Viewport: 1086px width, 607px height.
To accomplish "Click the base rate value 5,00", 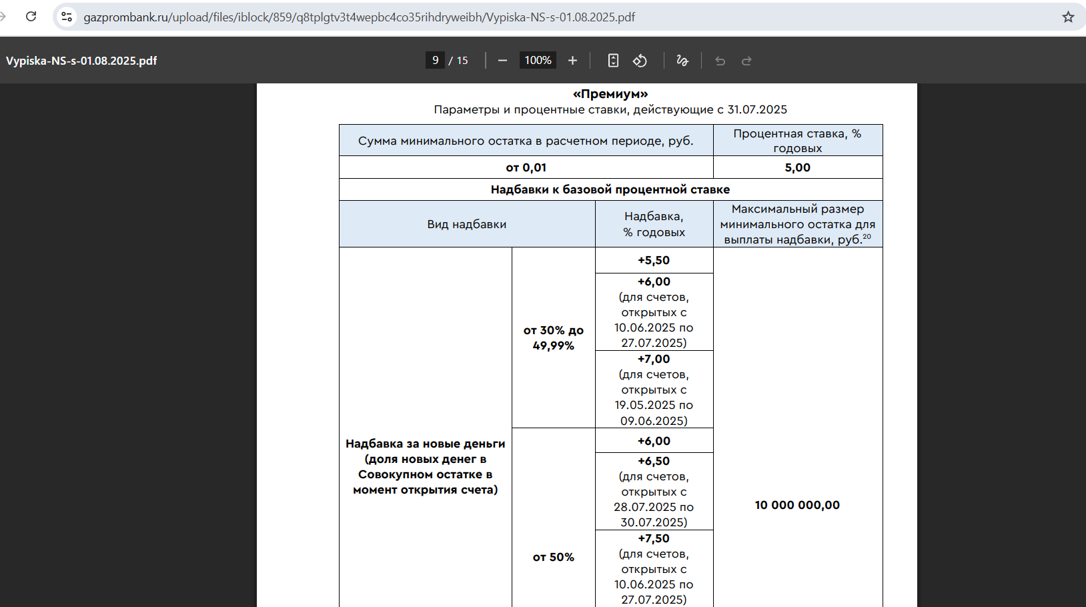I will click(x=798, y=167).
